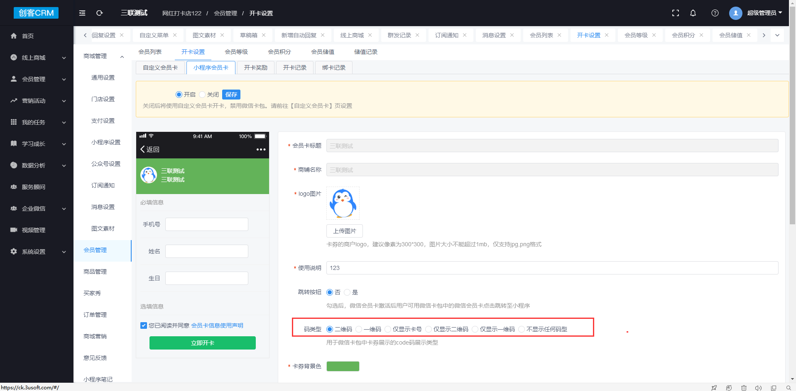Open the notification bell
This screenshot has width=796, height=391.
click(x=693, y=13)
